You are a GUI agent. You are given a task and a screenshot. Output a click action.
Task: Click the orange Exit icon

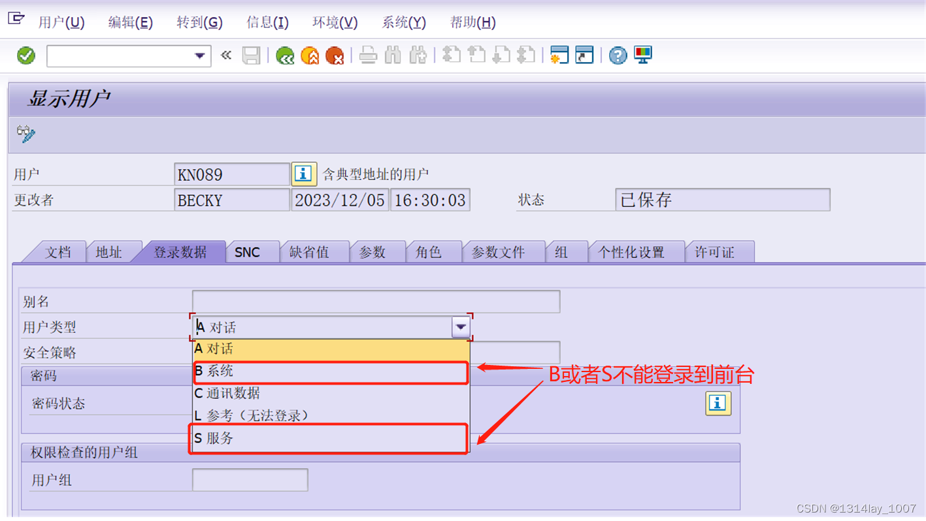tap(310, 56)
